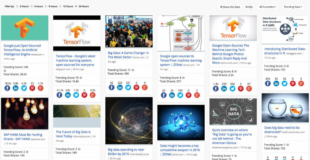
Task: Share the TechCrunch article on Google Plus
Action: [x=249, y=88]
